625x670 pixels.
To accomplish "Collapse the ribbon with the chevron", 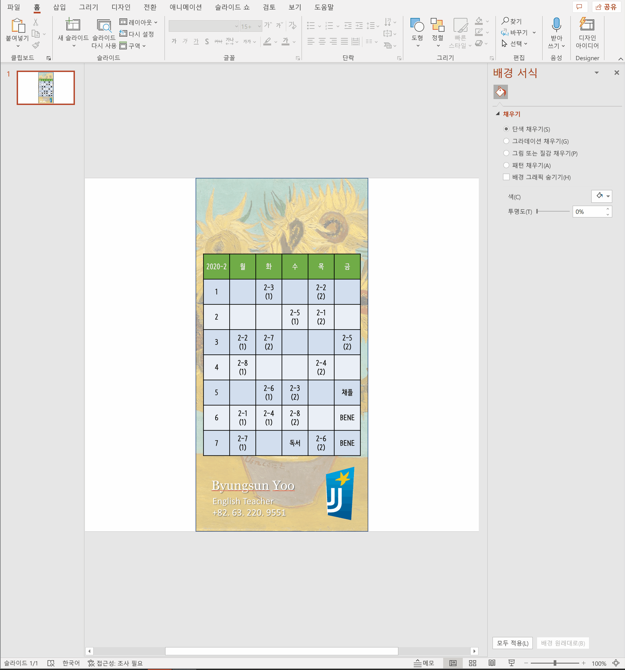I will point(620,59).
